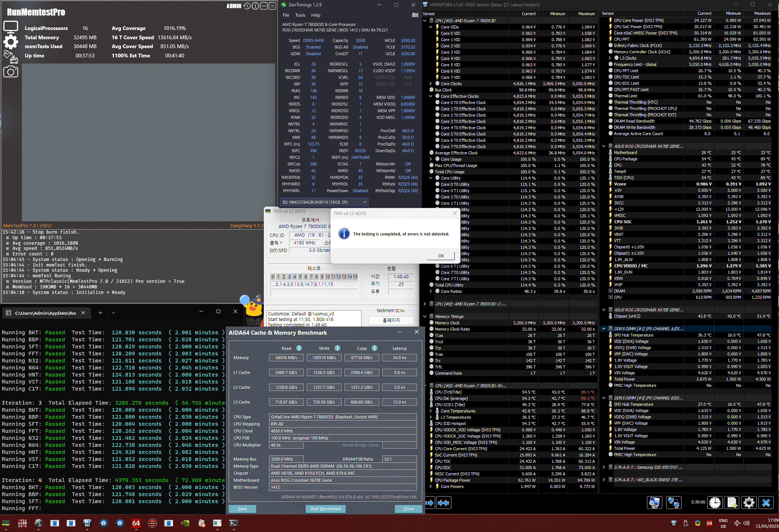Expand S.M.A.R.T. Samsung SSD 850 EVO group
The height and width of the screenshot is (532, 779).
(604, 467)
